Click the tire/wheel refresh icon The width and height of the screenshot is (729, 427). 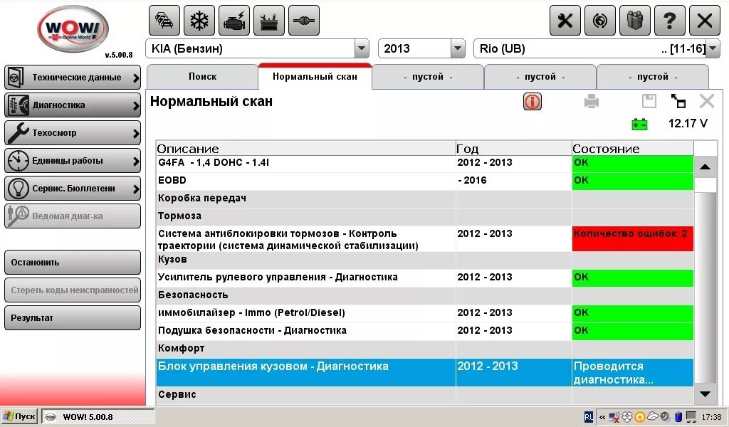(599, 21)
